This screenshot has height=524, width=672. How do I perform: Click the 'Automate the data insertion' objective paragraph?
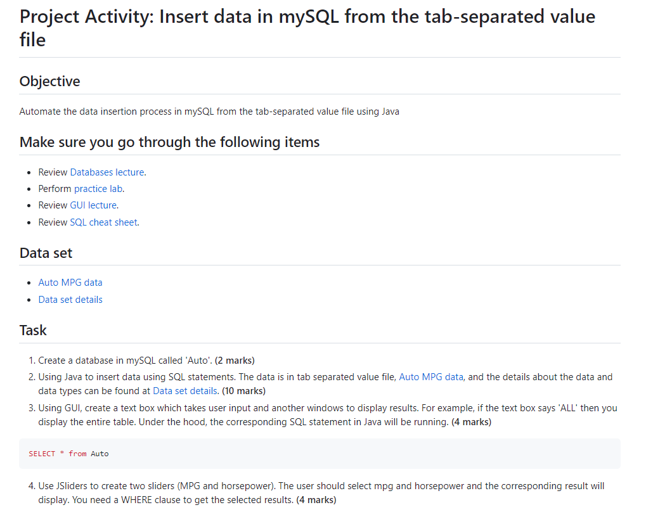[209, 112]
